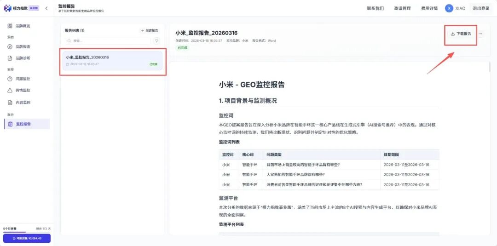This screenshot has height=246, width=497.
Task: Click the 核心词 column header
Action: (248, 155)
